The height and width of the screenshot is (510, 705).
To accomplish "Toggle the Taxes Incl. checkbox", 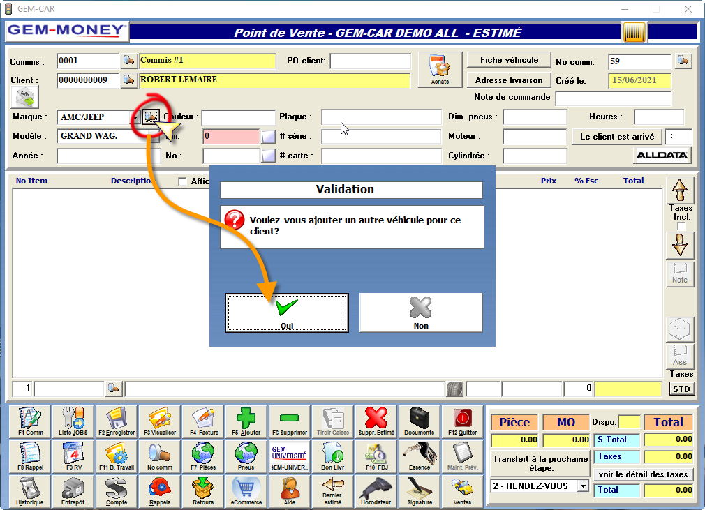I will click(681, 227).
